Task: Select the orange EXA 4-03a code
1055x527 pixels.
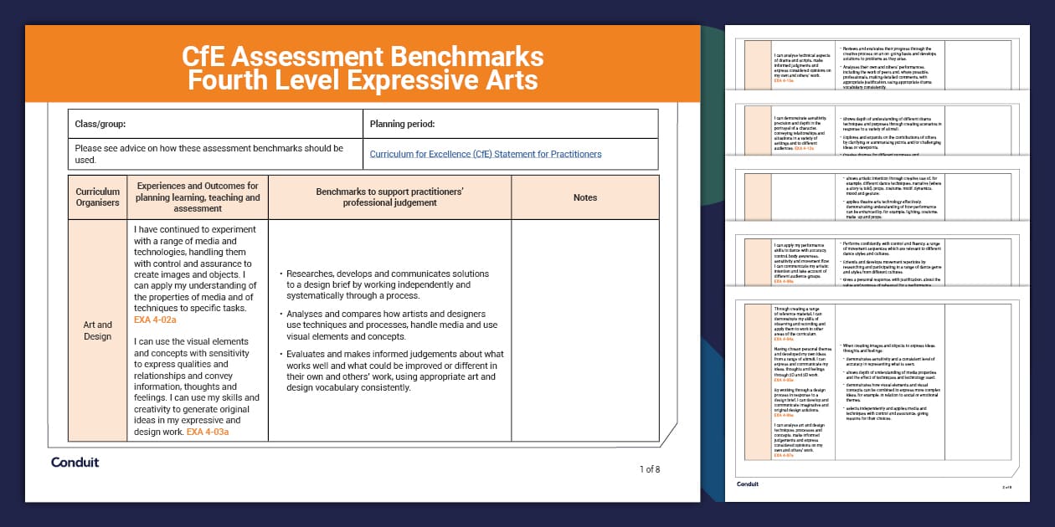Action: [x=207, y=432]
